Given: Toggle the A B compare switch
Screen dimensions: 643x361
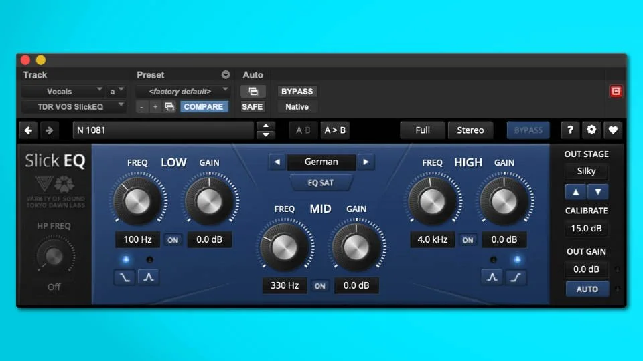Looking at the screenshot, I should coord(303,130).
